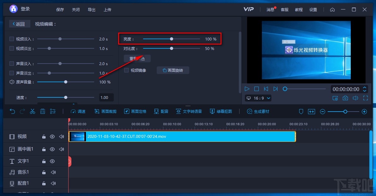Click the trash delete icon in toolbar
376x196 pixels.
[x=42, y=111]
